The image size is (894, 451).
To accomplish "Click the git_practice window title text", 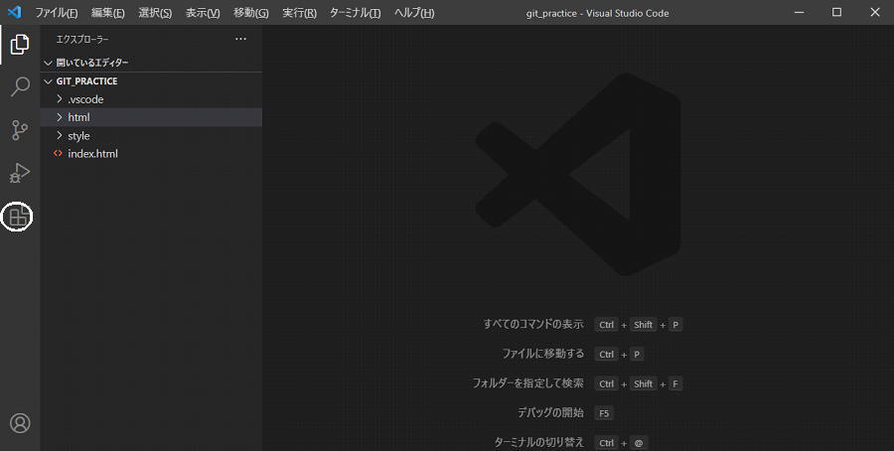I will 597,13.
